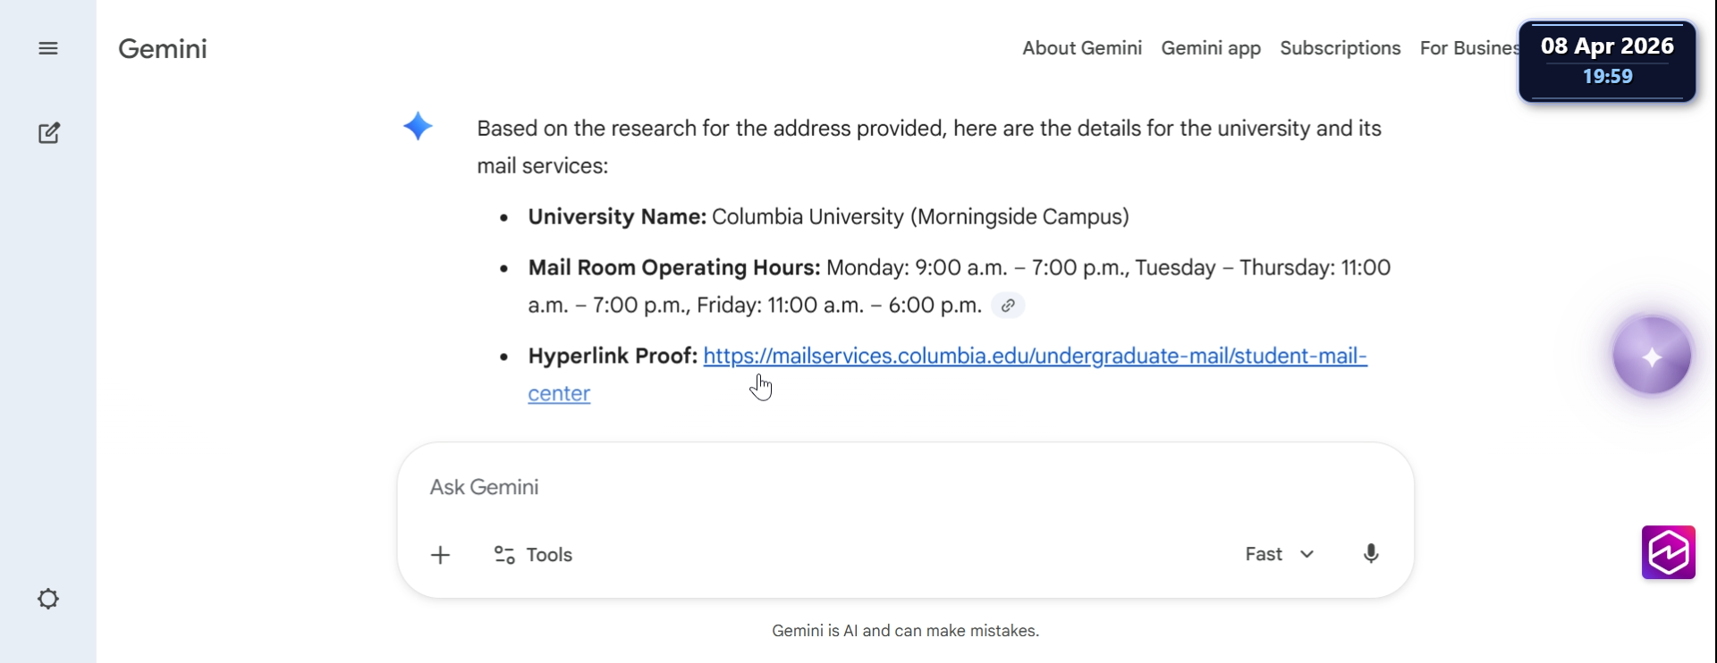
Task: Open the About Gemini page
Action: [x=1082, y=48]
